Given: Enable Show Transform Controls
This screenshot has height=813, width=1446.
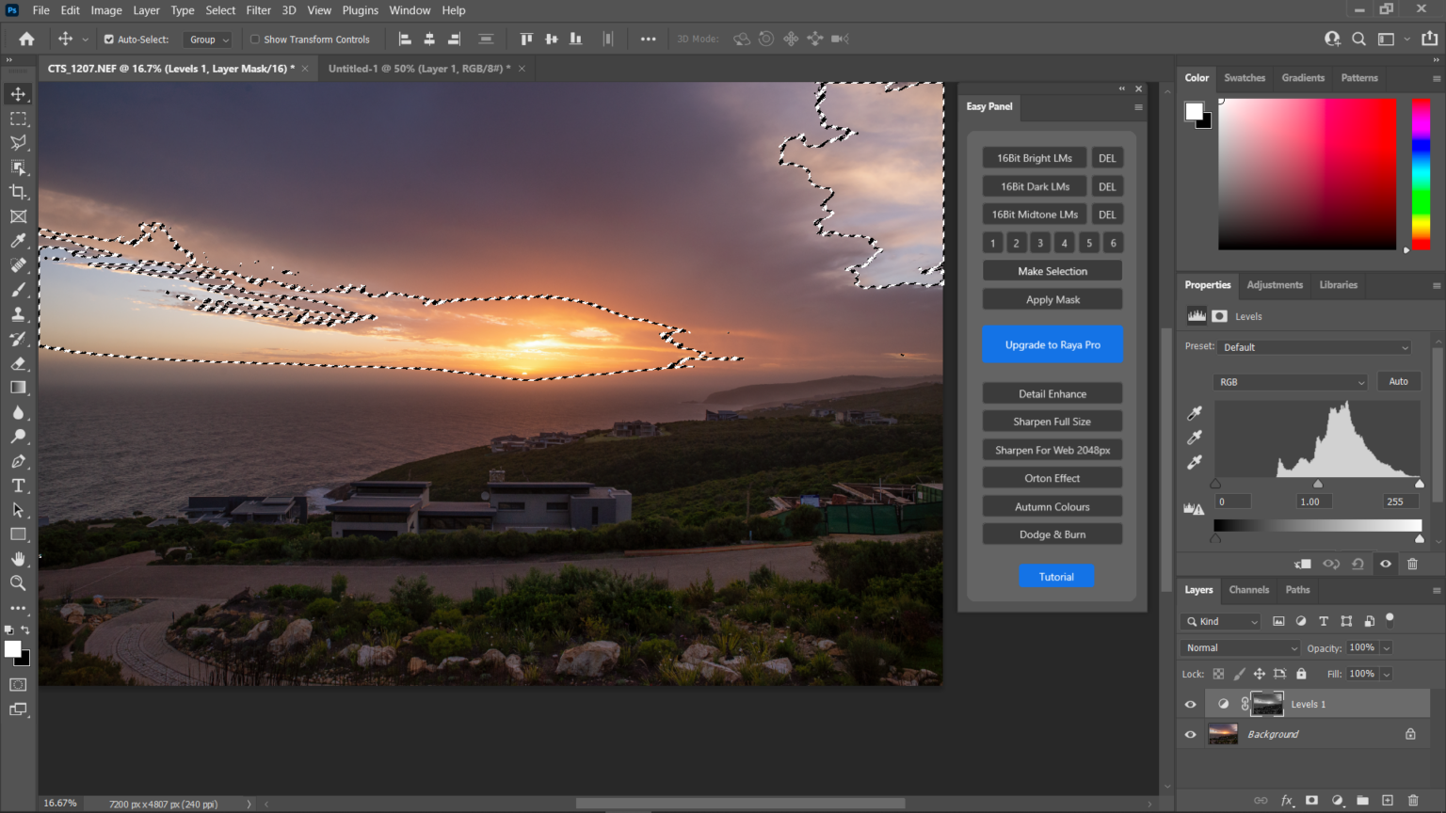Looking at the screenshot, I should tap(254, 39).
